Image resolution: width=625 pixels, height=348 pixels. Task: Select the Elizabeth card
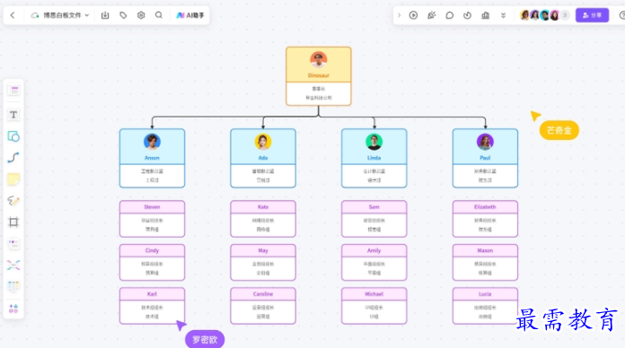tap(485, 219)
